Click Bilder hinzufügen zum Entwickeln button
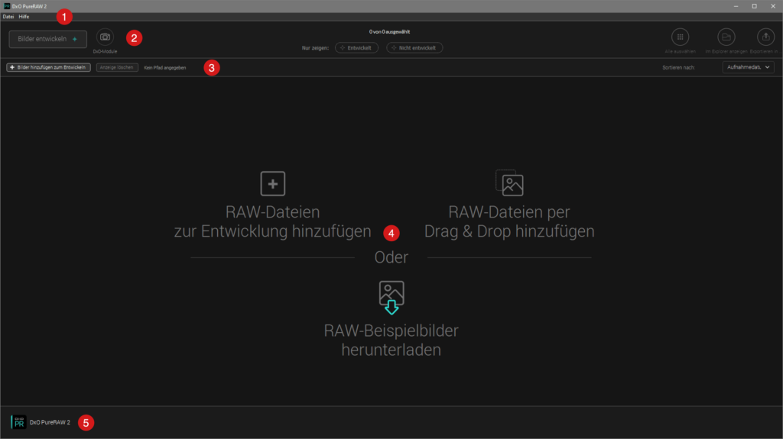The image size is (783, 439). 48,67
